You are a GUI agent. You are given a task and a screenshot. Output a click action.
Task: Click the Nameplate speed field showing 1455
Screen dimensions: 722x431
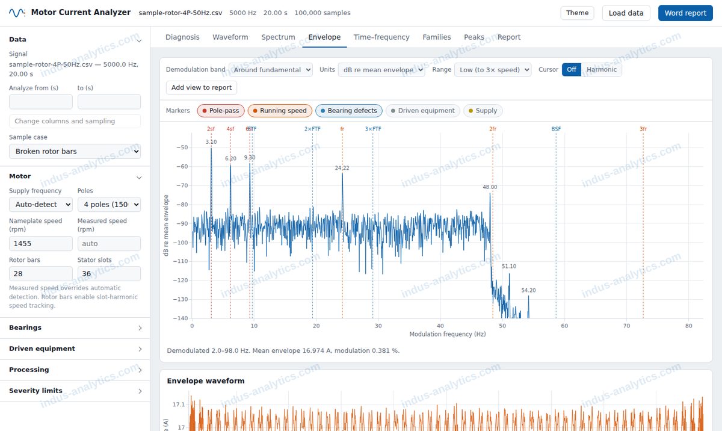pyautogui.click(x=41, y=244)
